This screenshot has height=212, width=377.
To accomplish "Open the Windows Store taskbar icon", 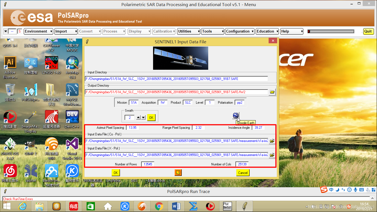I will [91, 206].
